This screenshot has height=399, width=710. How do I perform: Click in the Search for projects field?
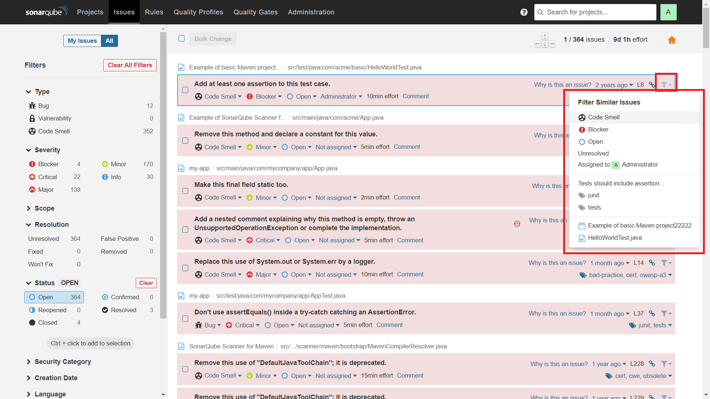click(595, 12)
